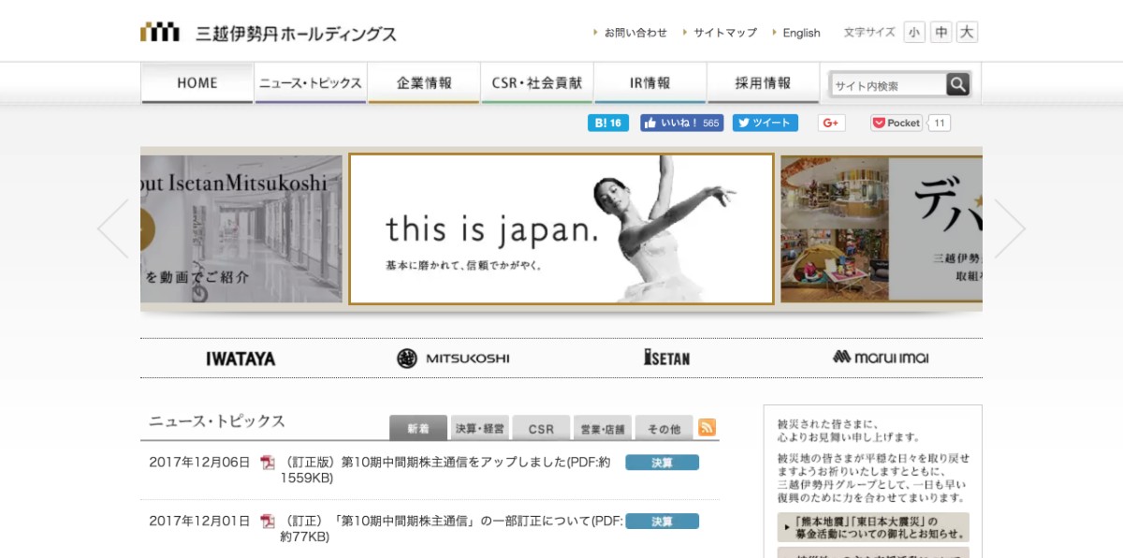Screen dimensions: 1123x558
Task: Switch to English site
Action: [801, 33]
